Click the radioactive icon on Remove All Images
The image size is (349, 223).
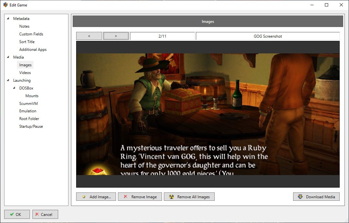tap(171, 197)
